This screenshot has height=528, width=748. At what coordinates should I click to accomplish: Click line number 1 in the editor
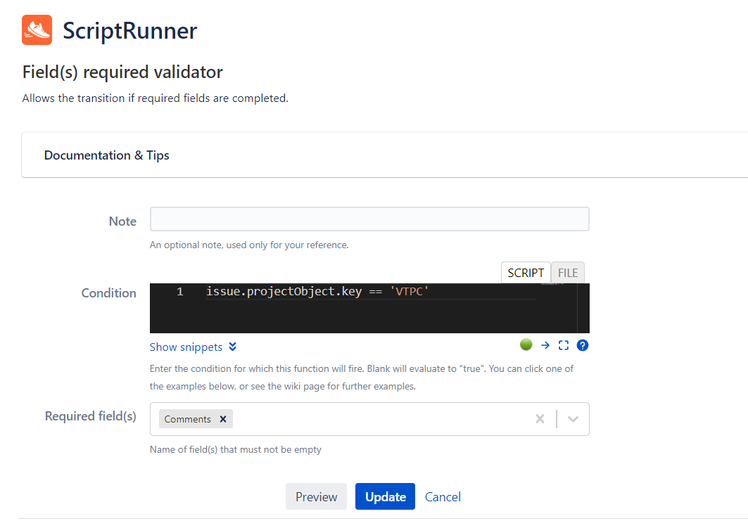[x=179, y=291]
